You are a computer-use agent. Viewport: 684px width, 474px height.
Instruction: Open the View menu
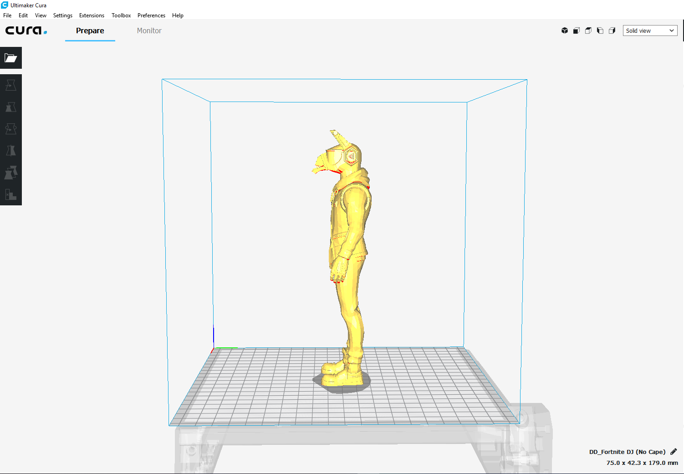click(41, 15)
